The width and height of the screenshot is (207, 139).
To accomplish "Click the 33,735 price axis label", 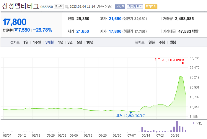I will 195,58.
